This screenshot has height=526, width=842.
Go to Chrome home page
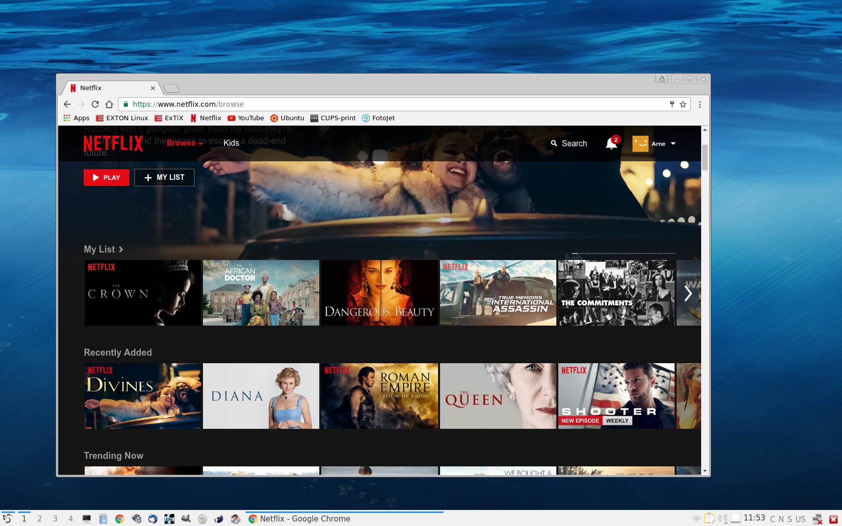click(109, 104)
